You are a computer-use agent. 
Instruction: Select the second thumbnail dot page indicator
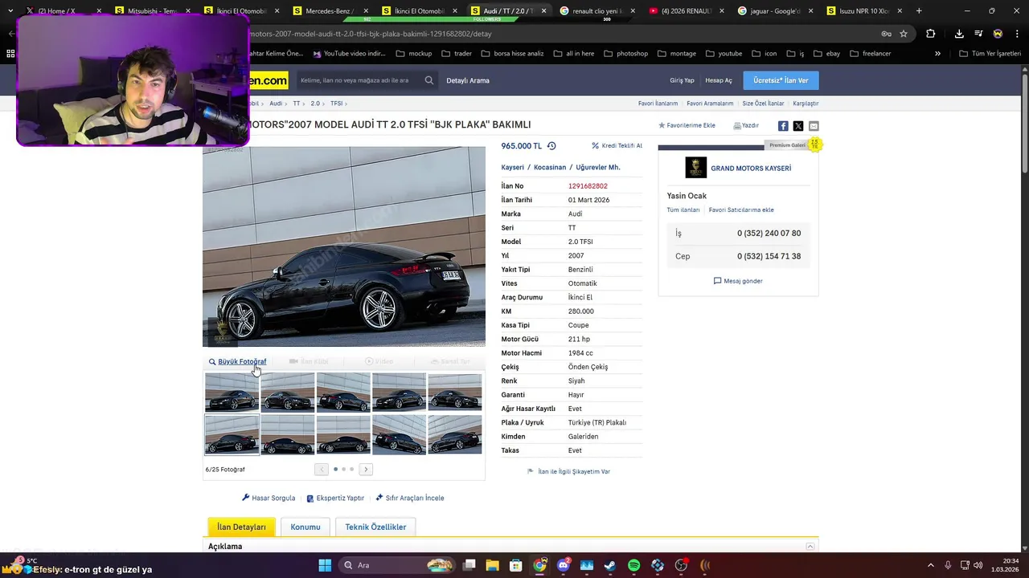(343, 469)
